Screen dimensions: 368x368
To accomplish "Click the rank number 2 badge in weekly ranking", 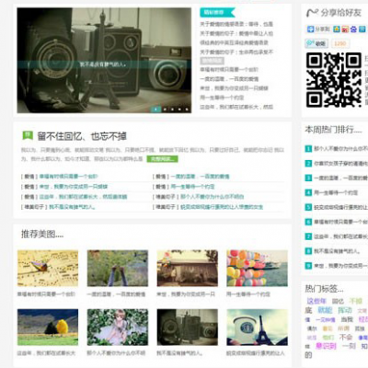I will pos(308,164).
